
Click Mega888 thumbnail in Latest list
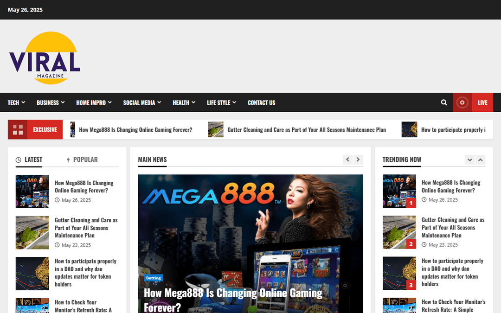(32, 192)
